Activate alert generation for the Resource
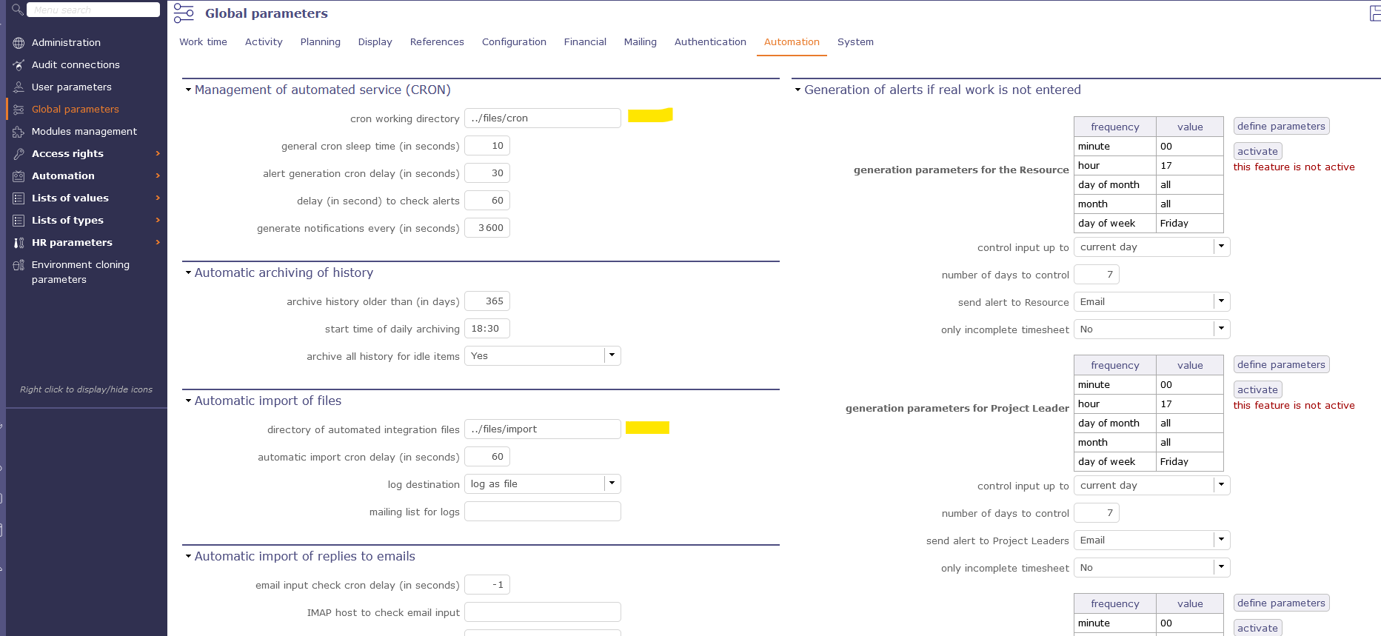Screen dimensions: 1381x636 1257,151
